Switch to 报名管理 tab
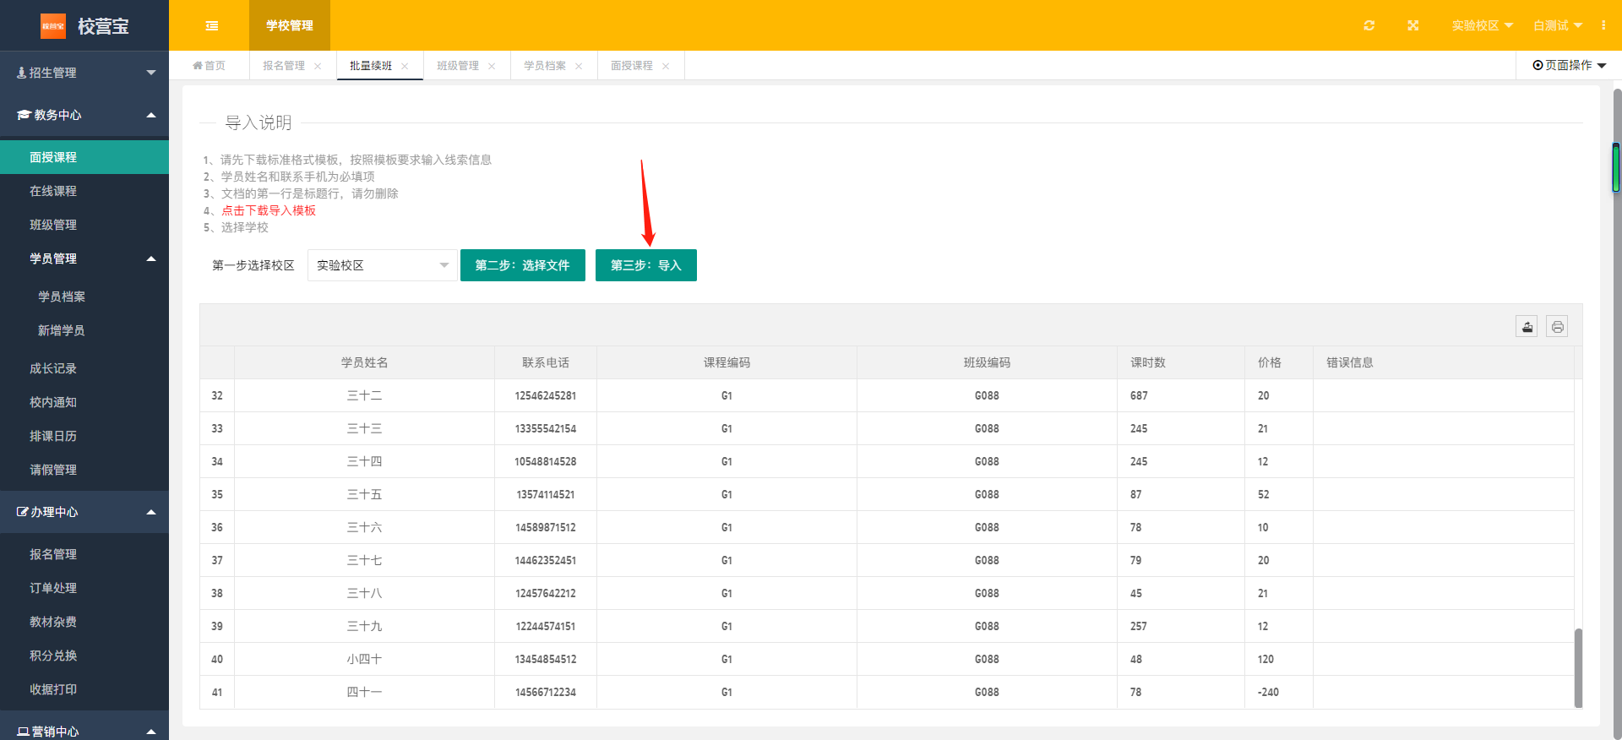Image resolution: width=1622 pixels, height=740 pixels. (x=284, y=66)
